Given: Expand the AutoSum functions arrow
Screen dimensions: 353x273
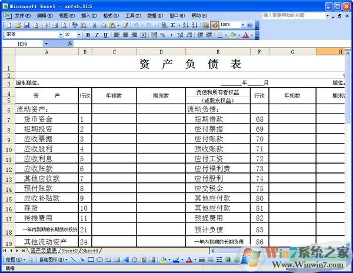Looking at the screenshot, I should pyautogui.click(x=179, y=25).
